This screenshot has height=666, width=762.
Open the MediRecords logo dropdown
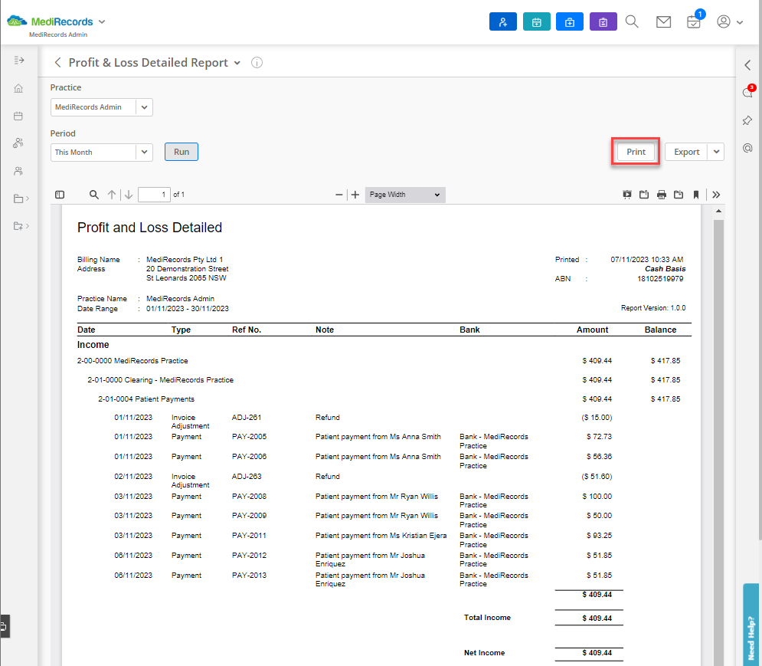[102, 22]
